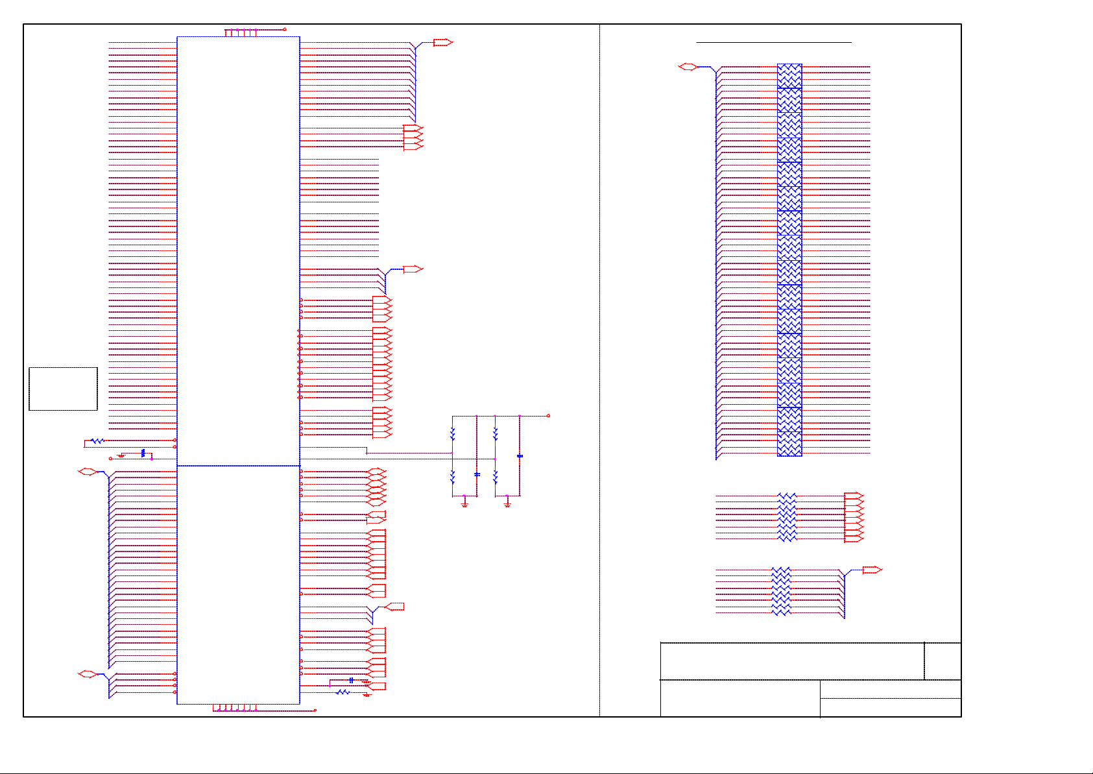Select the upper section of the large IC symbol

pos(238,250)
